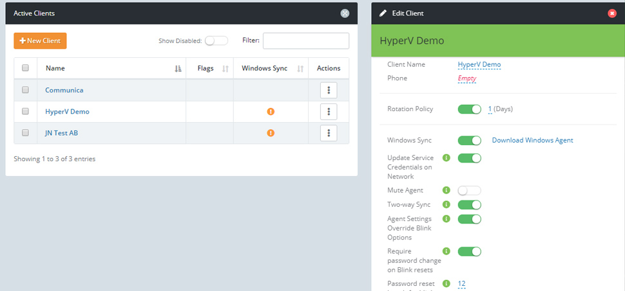This screenshot has width=625, height=291.
Task: Toggle Agent Settings Override Blink Options
Action: pos(470,219)
